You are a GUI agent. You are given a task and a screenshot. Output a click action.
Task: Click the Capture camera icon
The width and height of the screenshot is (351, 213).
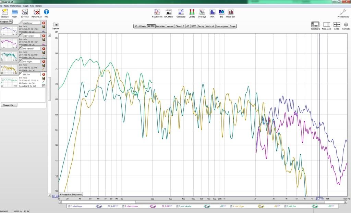[56, 25]
